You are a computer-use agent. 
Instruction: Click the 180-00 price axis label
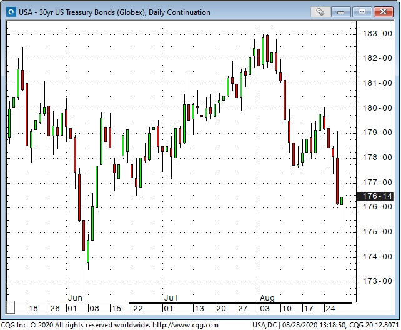(x=377, y=107)
